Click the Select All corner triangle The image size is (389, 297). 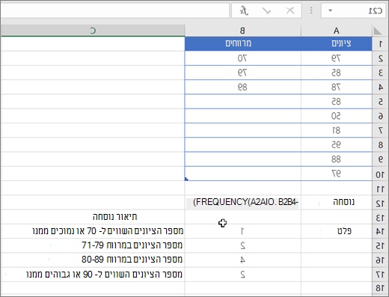[378, 31]
